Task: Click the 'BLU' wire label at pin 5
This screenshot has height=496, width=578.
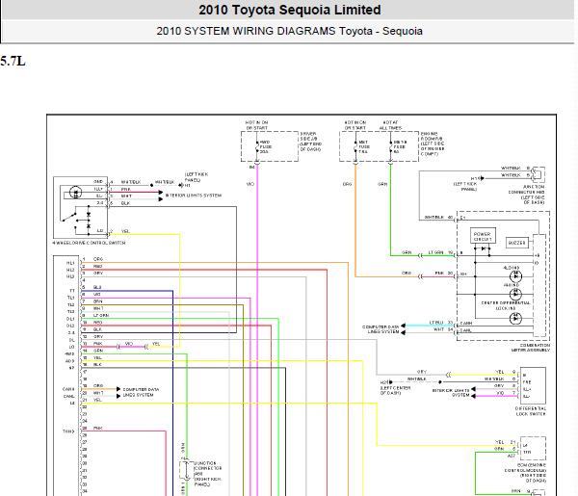Action: tap(97, 287)
